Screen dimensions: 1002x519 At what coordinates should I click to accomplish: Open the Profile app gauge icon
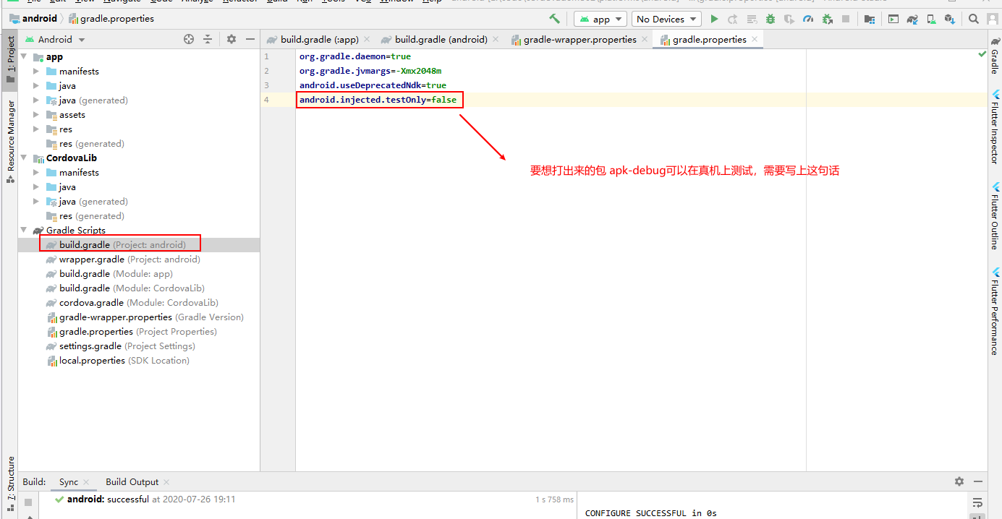coord(808,19)
